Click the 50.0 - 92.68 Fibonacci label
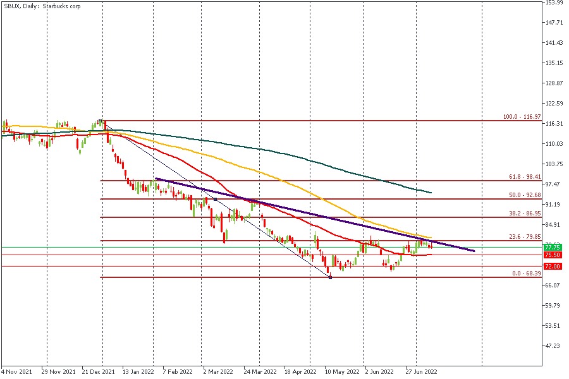Screen dimensions: 569x379 [x=523, y=196]
